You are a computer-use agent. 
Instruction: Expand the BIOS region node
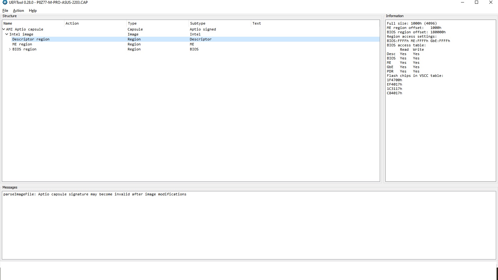pyautogui.click(x=10, y=49)
